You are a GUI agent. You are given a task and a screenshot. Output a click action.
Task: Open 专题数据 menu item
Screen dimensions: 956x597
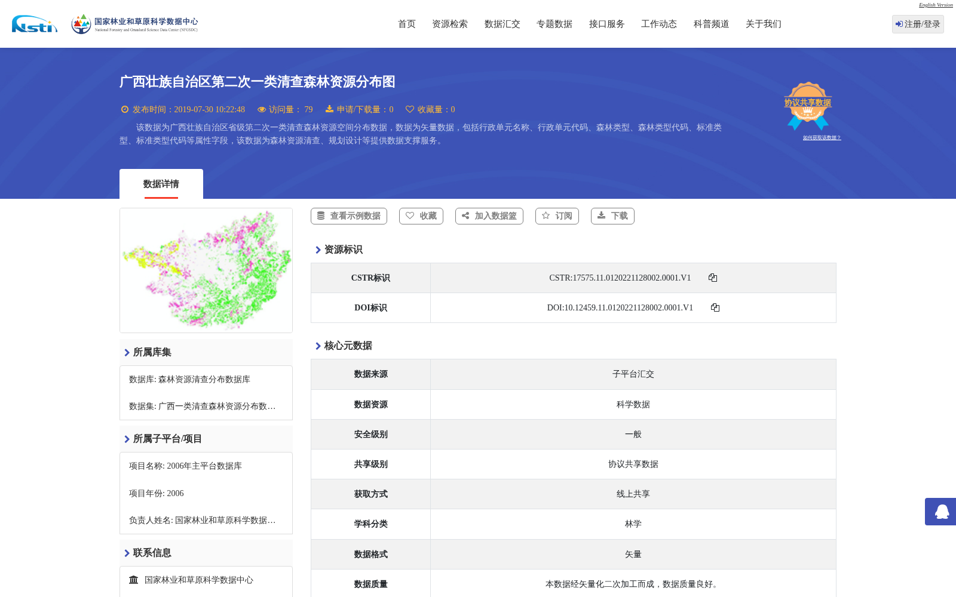tap(554, 24)
